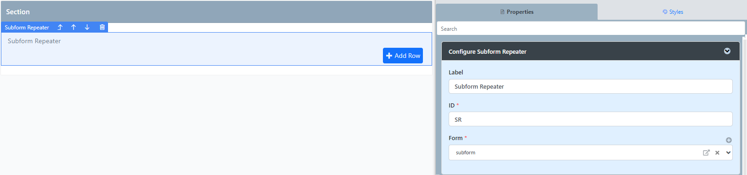Click the Search properties field
The image size is (747, 175).
click(591, 28)
